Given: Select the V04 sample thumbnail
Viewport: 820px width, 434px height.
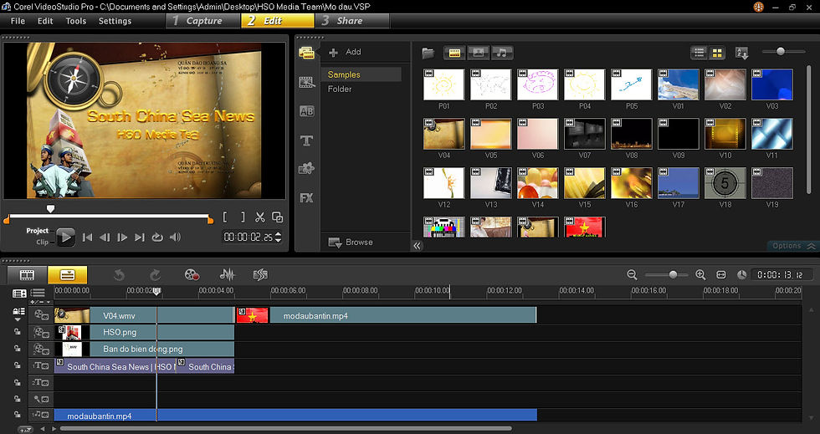Looking at the screenshot, I should click(444, 134).
